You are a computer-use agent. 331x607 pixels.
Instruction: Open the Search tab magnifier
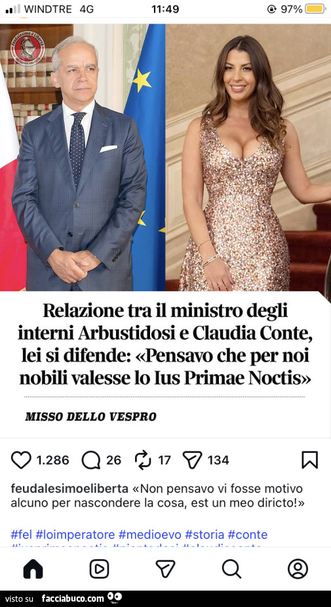231,569
